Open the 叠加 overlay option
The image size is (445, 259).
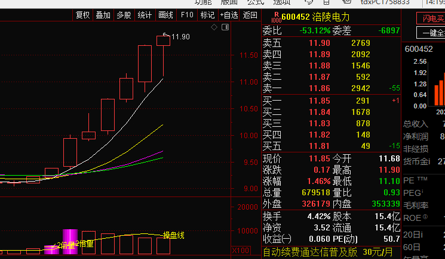pos(103,15)
